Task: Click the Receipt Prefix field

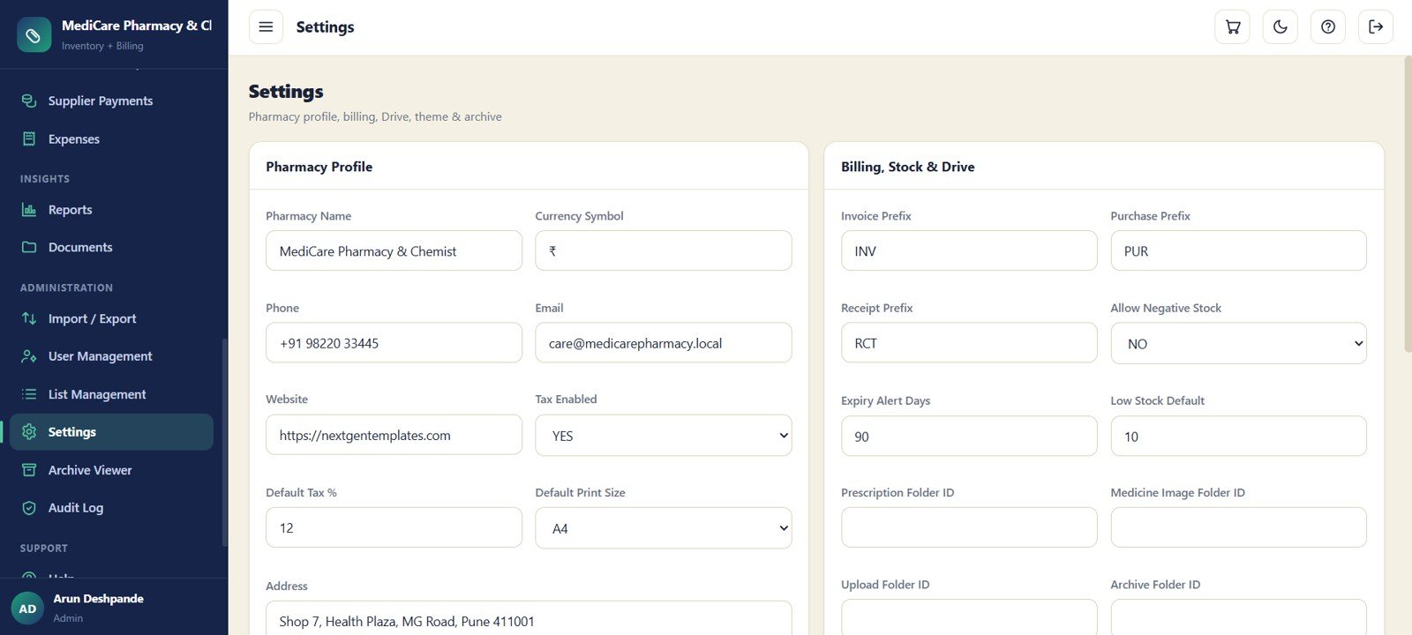Action: (969, 342)
